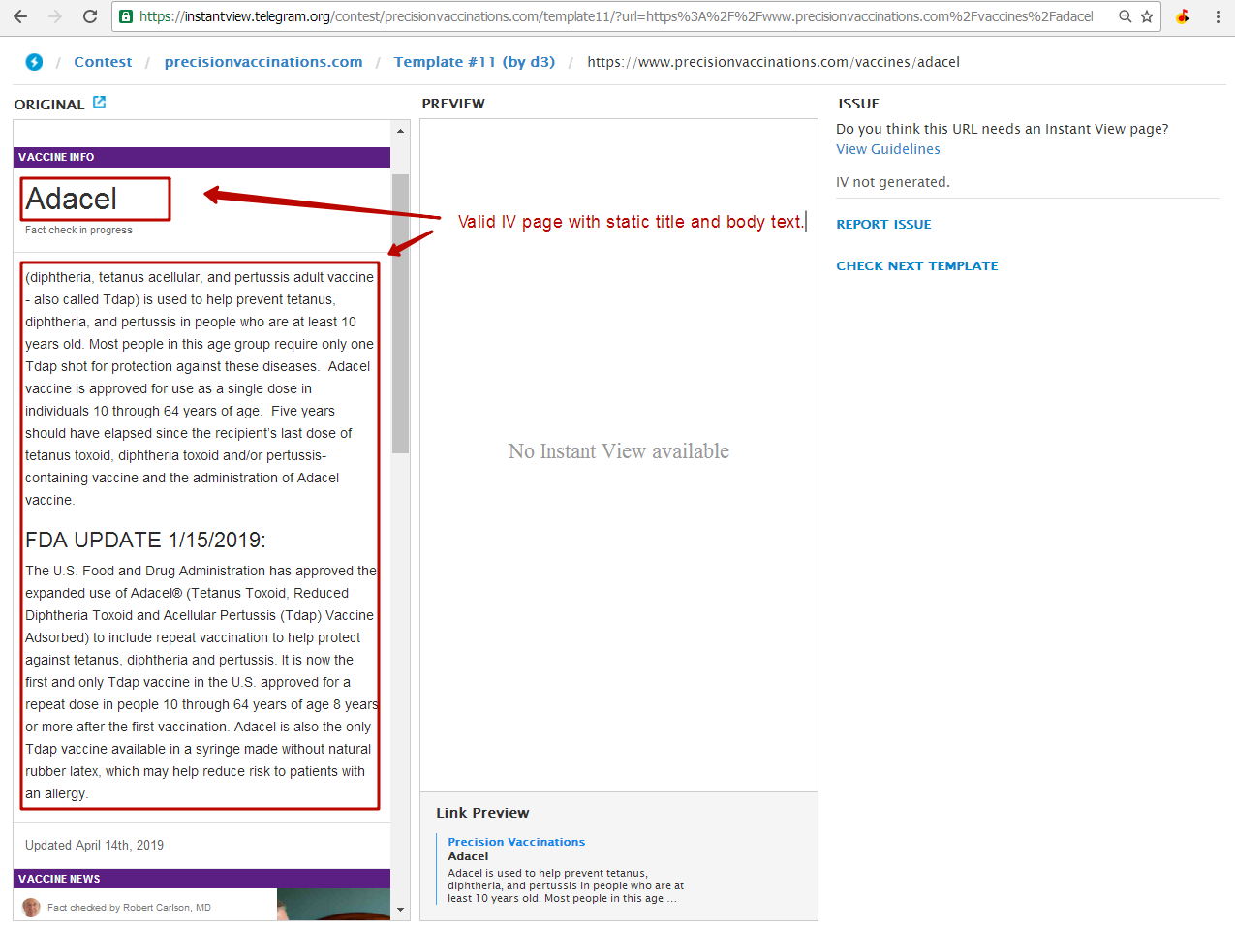Screen dimensions: 1235x929
Task: Click the VACCINE NEWS header bar
Action: click(x=201, y=879)
